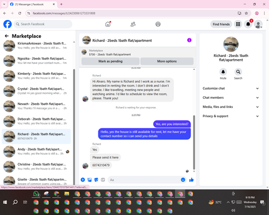This screenshot has width=269, height=215.
Task: Attach a photo file icon
Action: pos(89,180)
